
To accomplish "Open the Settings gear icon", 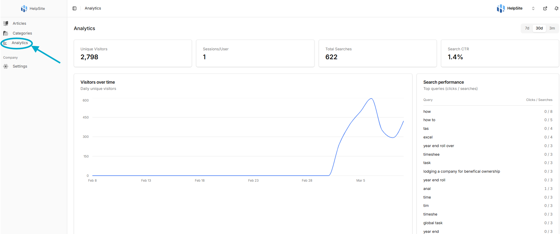I will click(6, 66).
